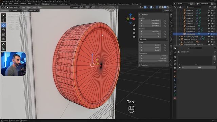The height and width of the screenshot is (122, 217).
Task: Open the Object Mode dropdown
Action: (13, 7)
